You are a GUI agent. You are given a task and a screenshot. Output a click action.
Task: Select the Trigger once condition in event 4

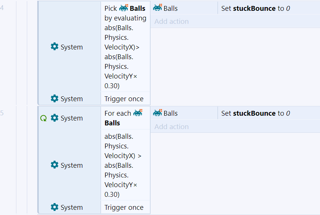coord(124,99)
